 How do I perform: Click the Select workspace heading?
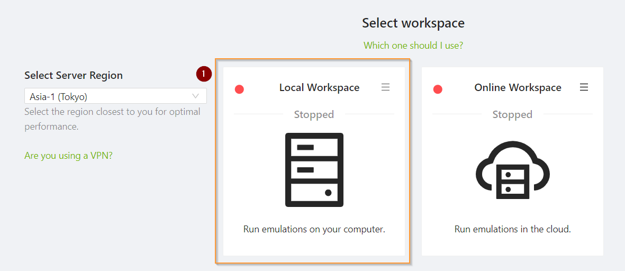[413, 23]
